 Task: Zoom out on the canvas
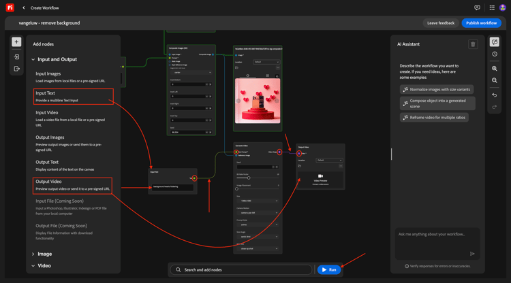[495, 80]
